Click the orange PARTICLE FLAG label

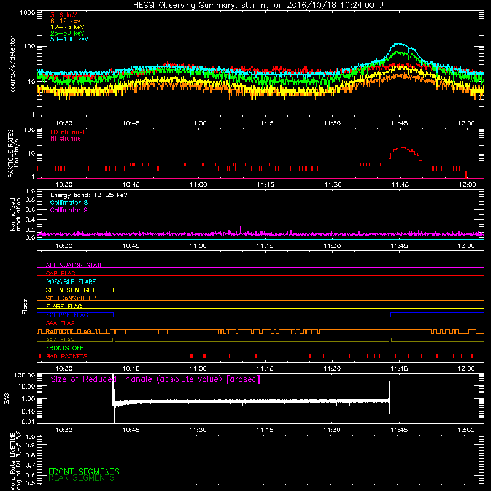68,331
